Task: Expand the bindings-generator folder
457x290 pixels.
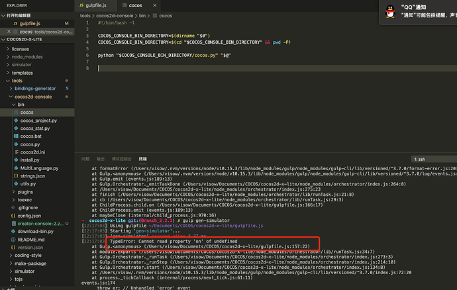Action: point(11,88)
